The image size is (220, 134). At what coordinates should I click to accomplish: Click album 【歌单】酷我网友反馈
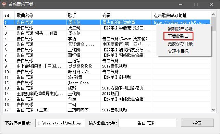click(x=125, y=50)
